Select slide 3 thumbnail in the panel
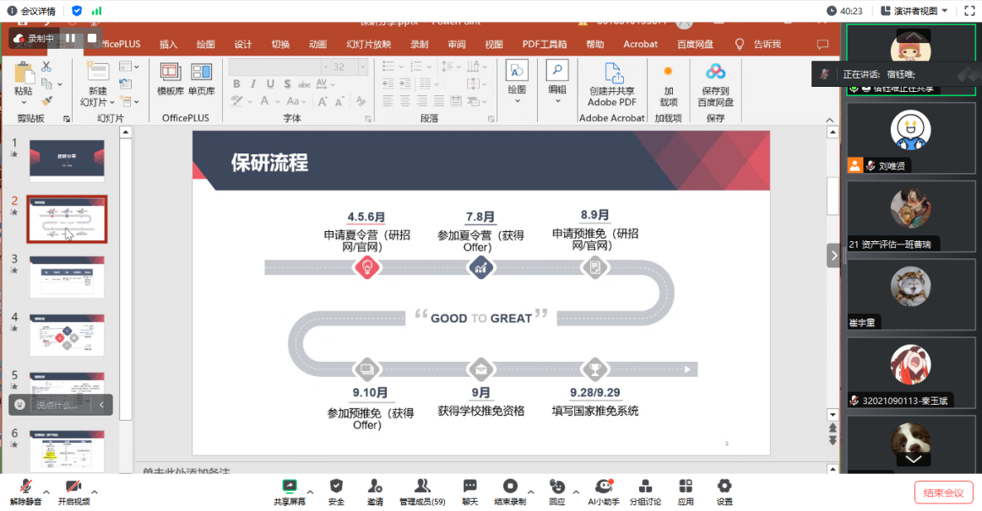982x511 pixels. (67, 278)
